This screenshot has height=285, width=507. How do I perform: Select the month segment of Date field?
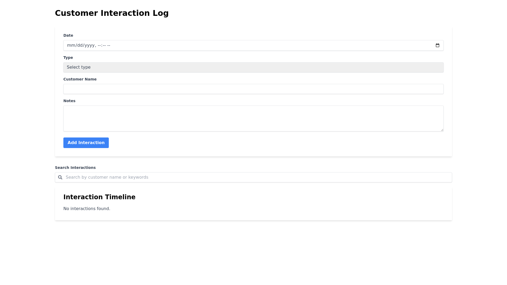point(71,45)
